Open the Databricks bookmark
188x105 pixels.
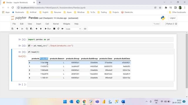pos(127,12)
